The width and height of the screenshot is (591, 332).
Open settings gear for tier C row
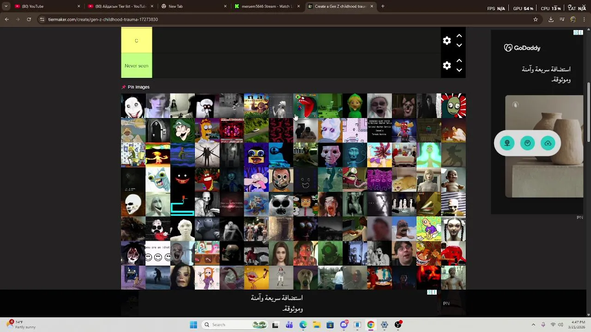click(446, 41)
